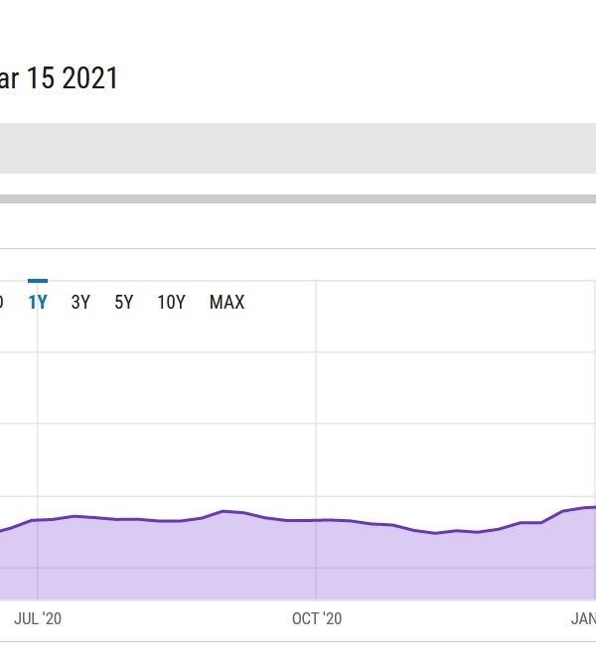Viewport: 596px width, 659px height.
Task: Switch chart to 5Y range
Action: point(123,302)
